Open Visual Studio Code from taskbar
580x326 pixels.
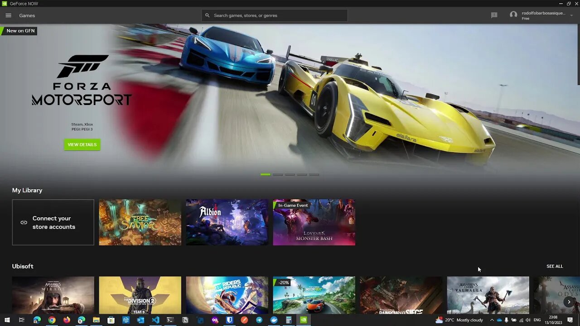click(155, 320)
